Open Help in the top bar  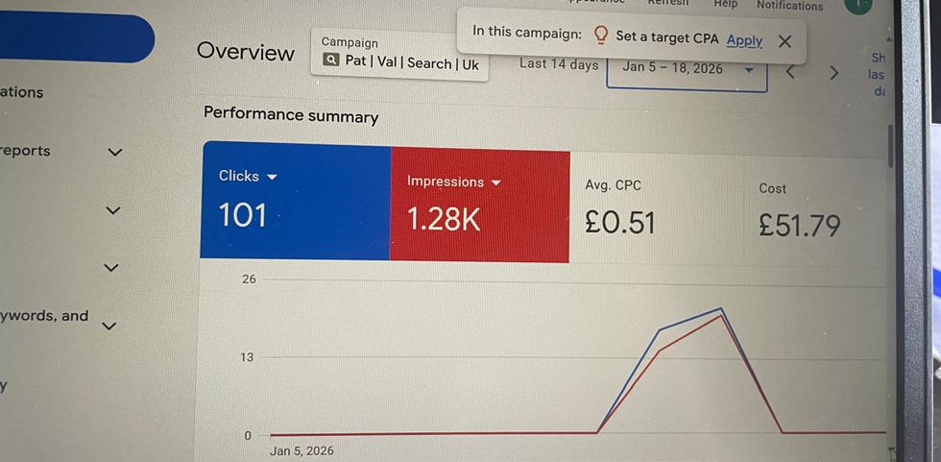725,5
